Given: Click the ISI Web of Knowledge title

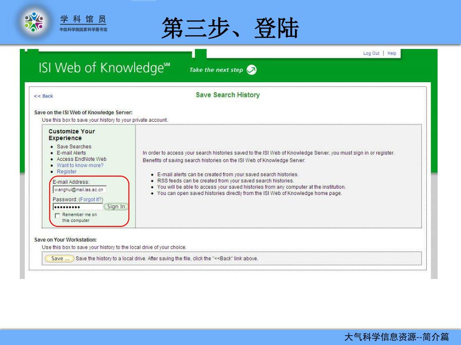Looking at the screenshot, I should [x=104, y=68].
